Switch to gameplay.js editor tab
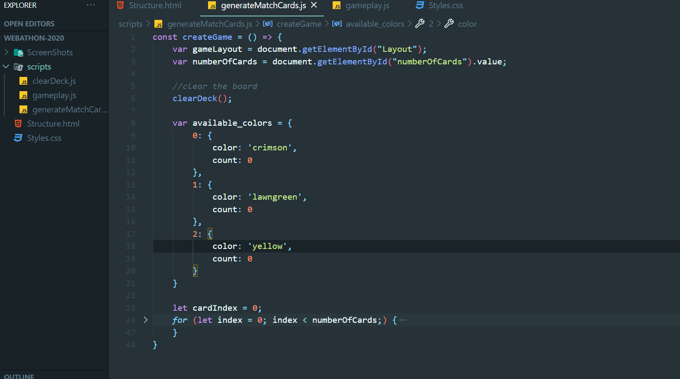This screenshot has width=680, height=379. 367,6
